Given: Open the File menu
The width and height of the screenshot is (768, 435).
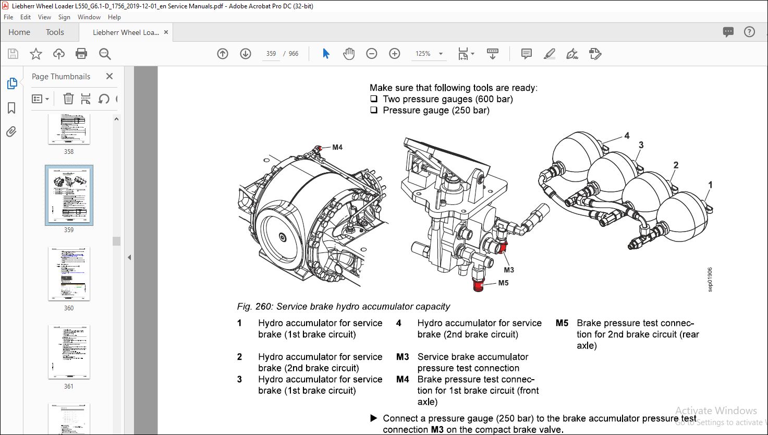Looking at the screenshot, I should [8, 17].
